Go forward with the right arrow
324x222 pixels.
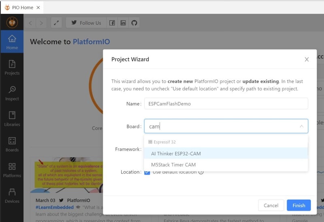coord(41,23)
